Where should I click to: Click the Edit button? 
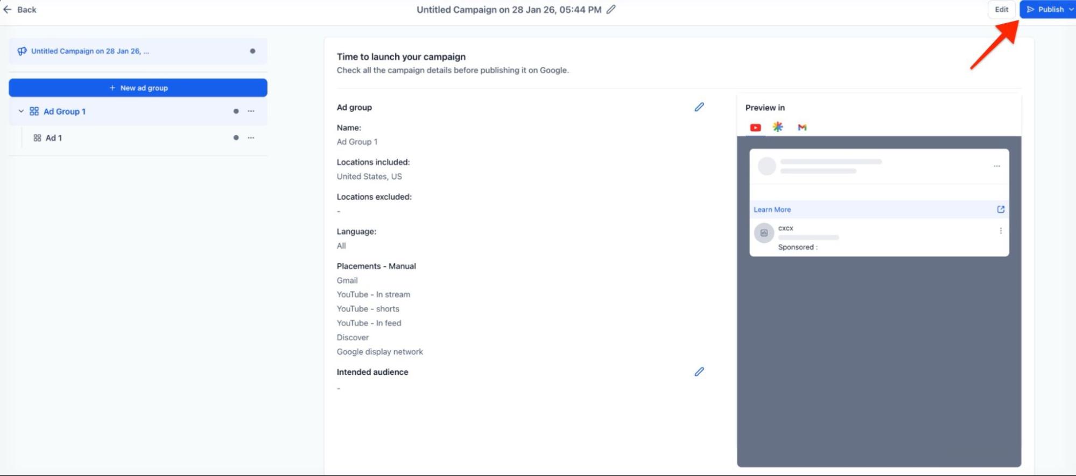point(1001,10)
